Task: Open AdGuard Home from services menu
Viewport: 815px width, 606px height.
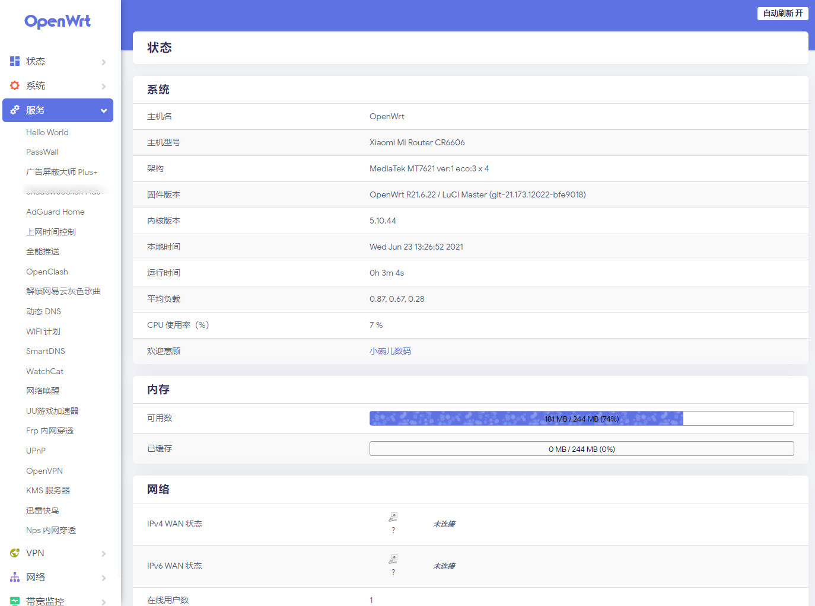Action: click(x=55, y=212)
